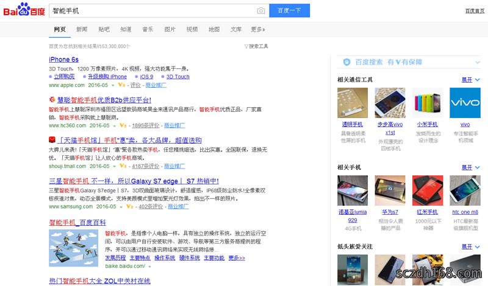This screenshot has width=488, height=286.
Task: Open camera image search icon
Action: pos(261,11)
